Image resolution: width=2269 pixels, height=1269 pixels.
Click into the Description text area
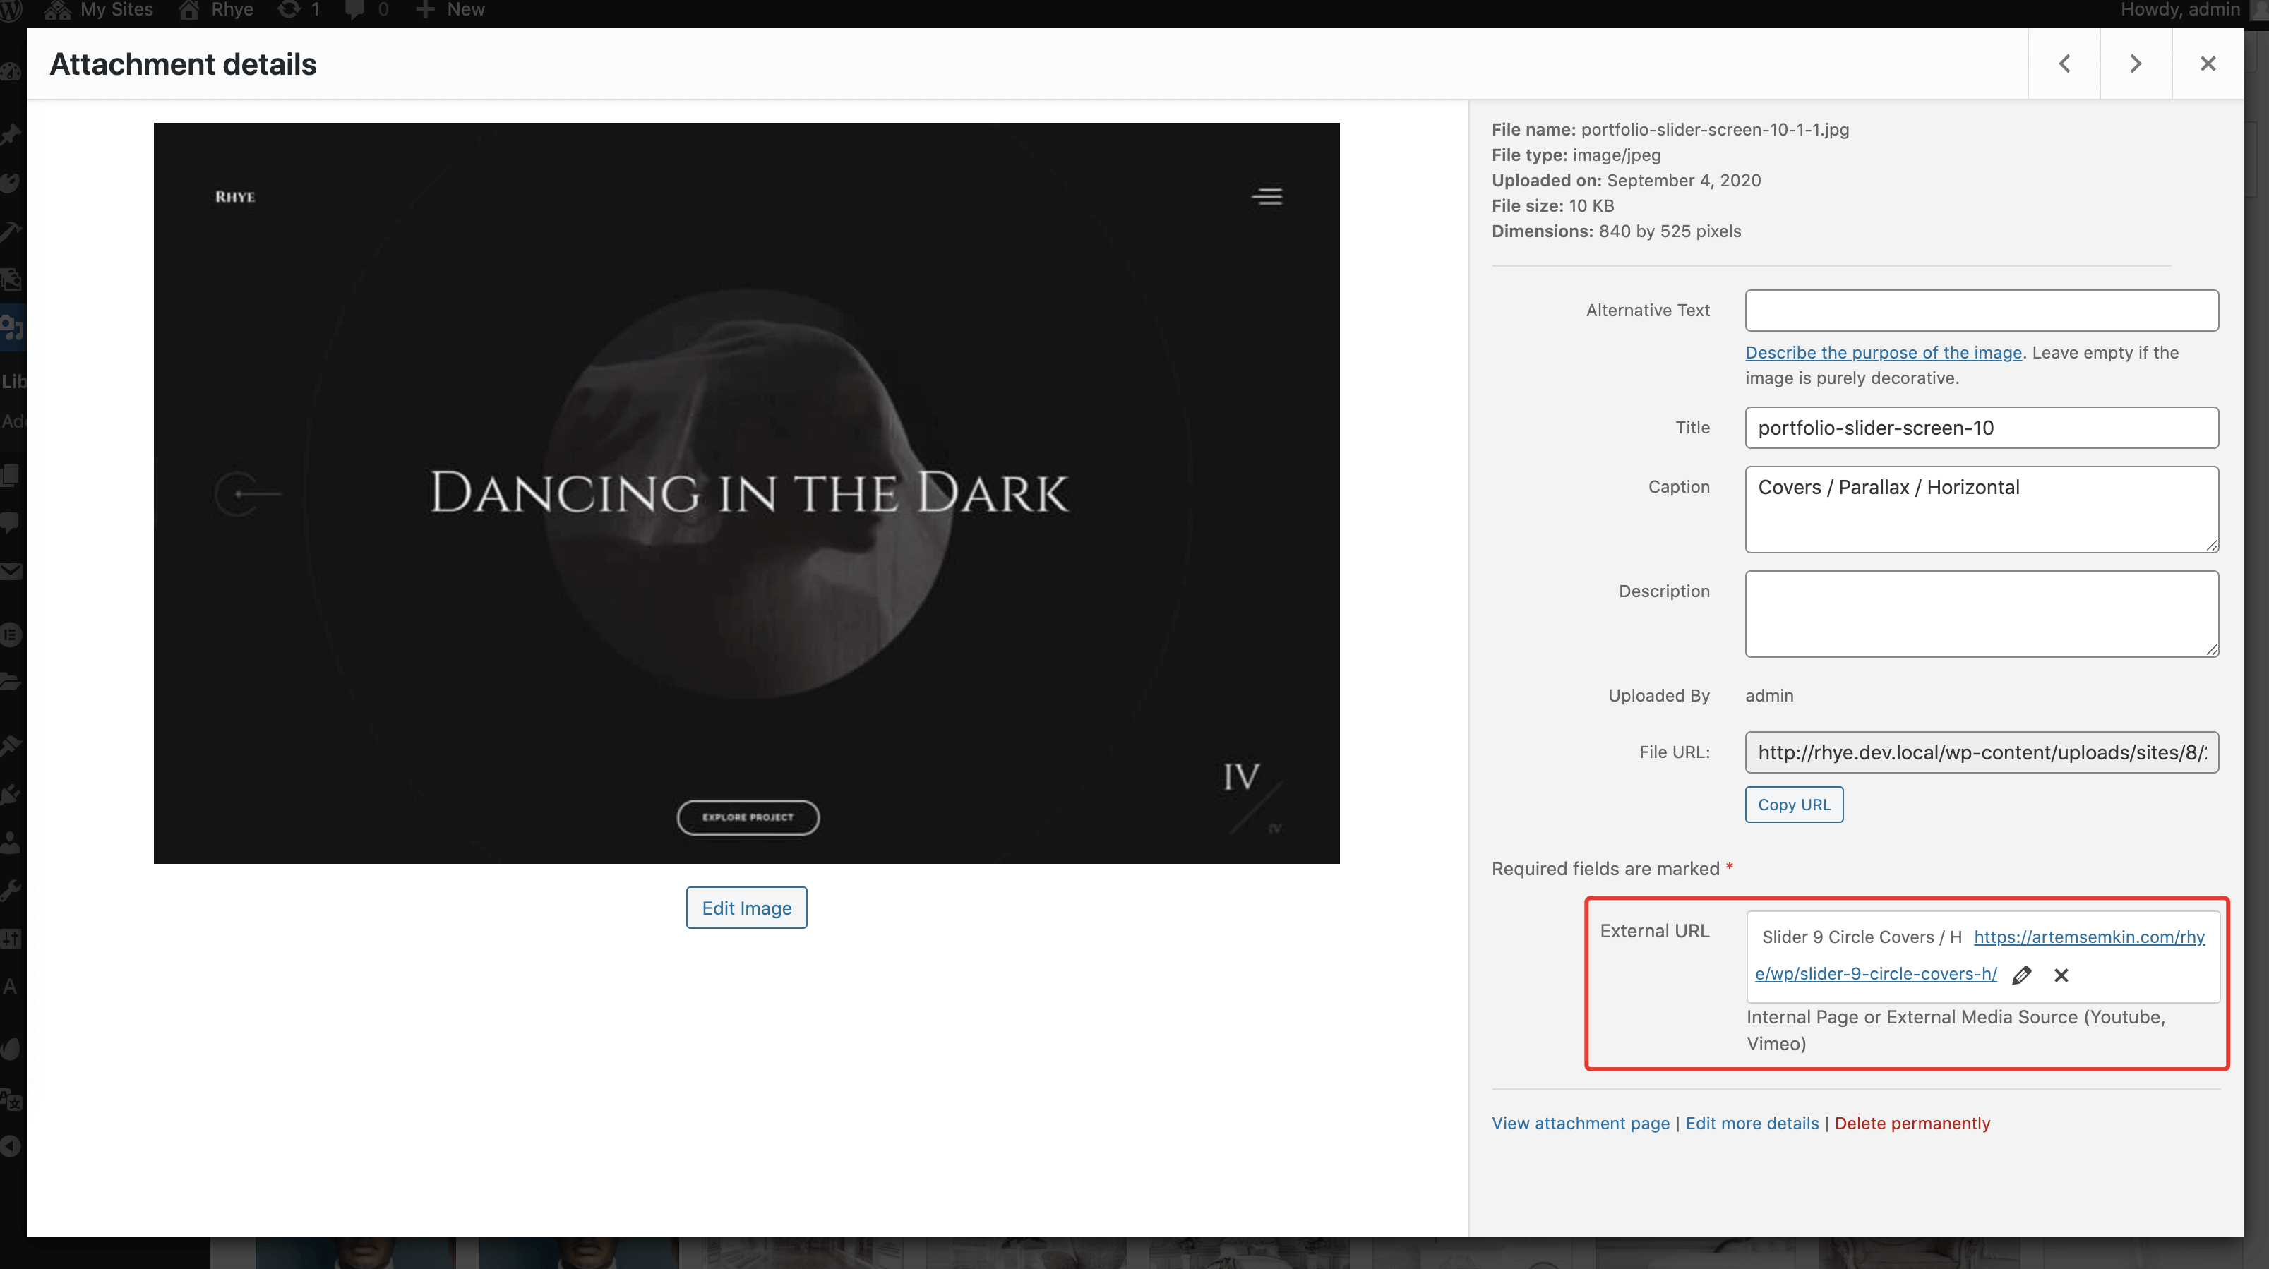1981,613
